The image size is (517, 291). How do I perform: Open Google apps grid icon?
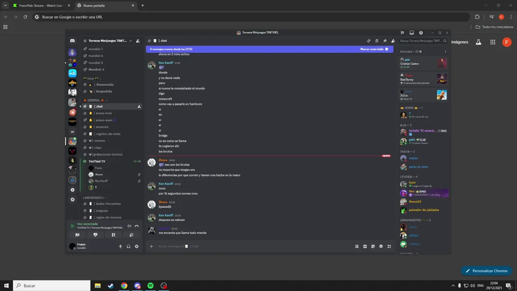click(493, 42)
